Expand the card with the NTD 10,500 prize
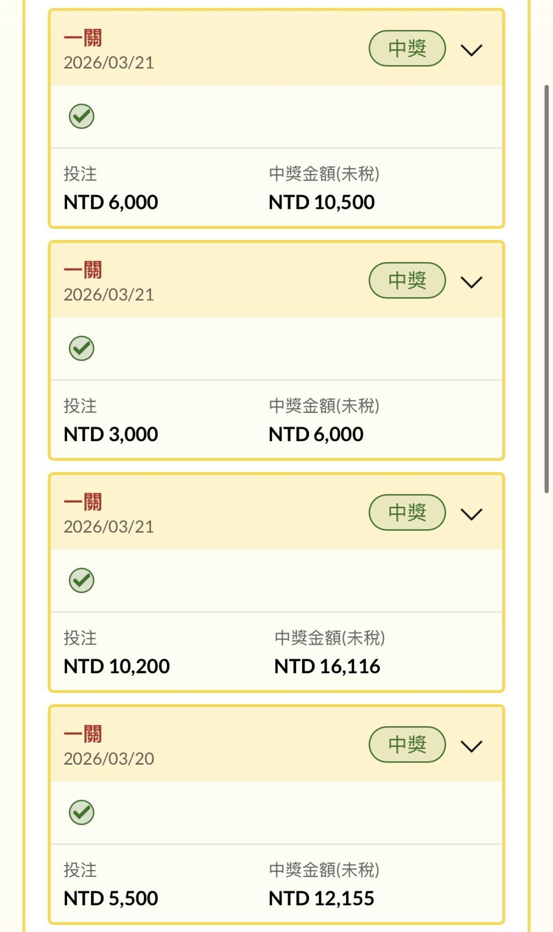Screen dimensions: 553x932 pos(471,50)
